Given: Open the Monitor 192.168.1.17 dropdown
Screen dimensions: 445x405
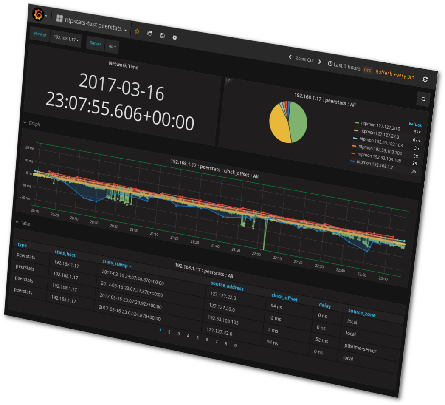Looking at the screenshot, I should click(66, 39).
